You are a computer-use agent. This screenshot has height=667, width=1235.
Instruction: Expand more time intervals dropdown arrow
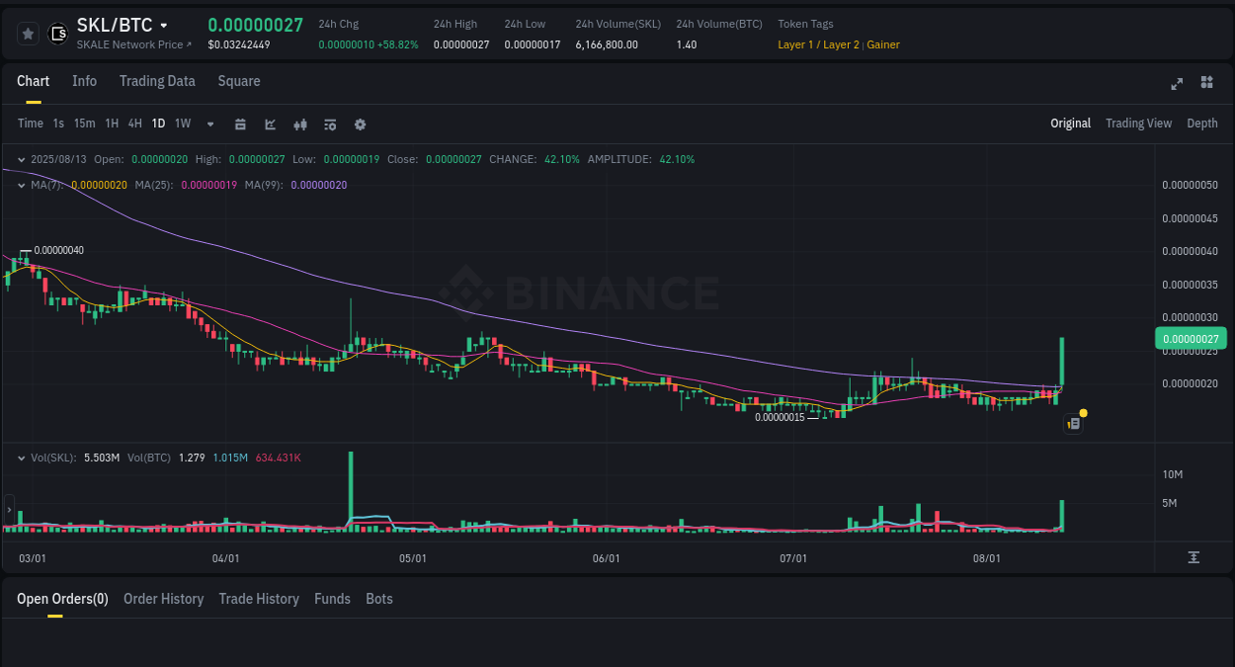tap(210, 125)
